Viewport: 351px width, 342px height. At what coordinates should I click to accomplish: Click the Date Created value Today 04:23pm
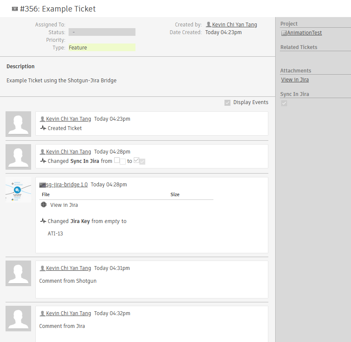(223, 32)
